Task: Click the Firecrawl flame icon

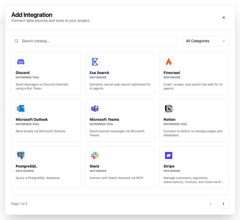Action: [168, 62]
